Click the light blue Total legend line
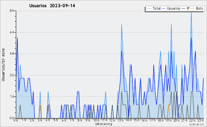This screenshot has height=127, width=207. point(149,9)
